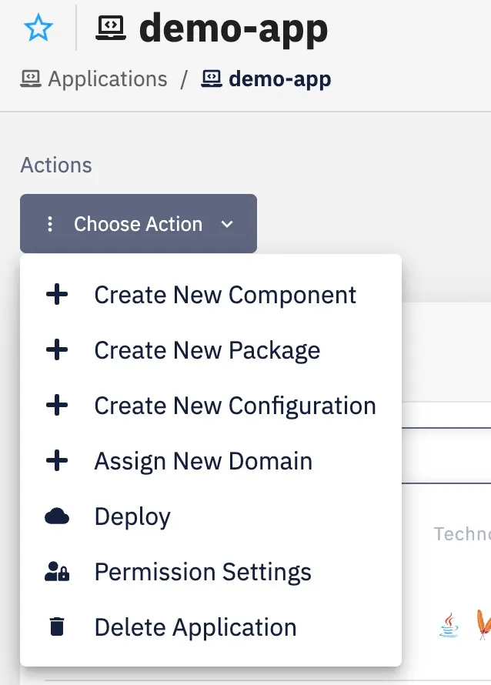
Task: Open Permission Settings from the menu
Action: pyautogui.click(x=202, y=572)
